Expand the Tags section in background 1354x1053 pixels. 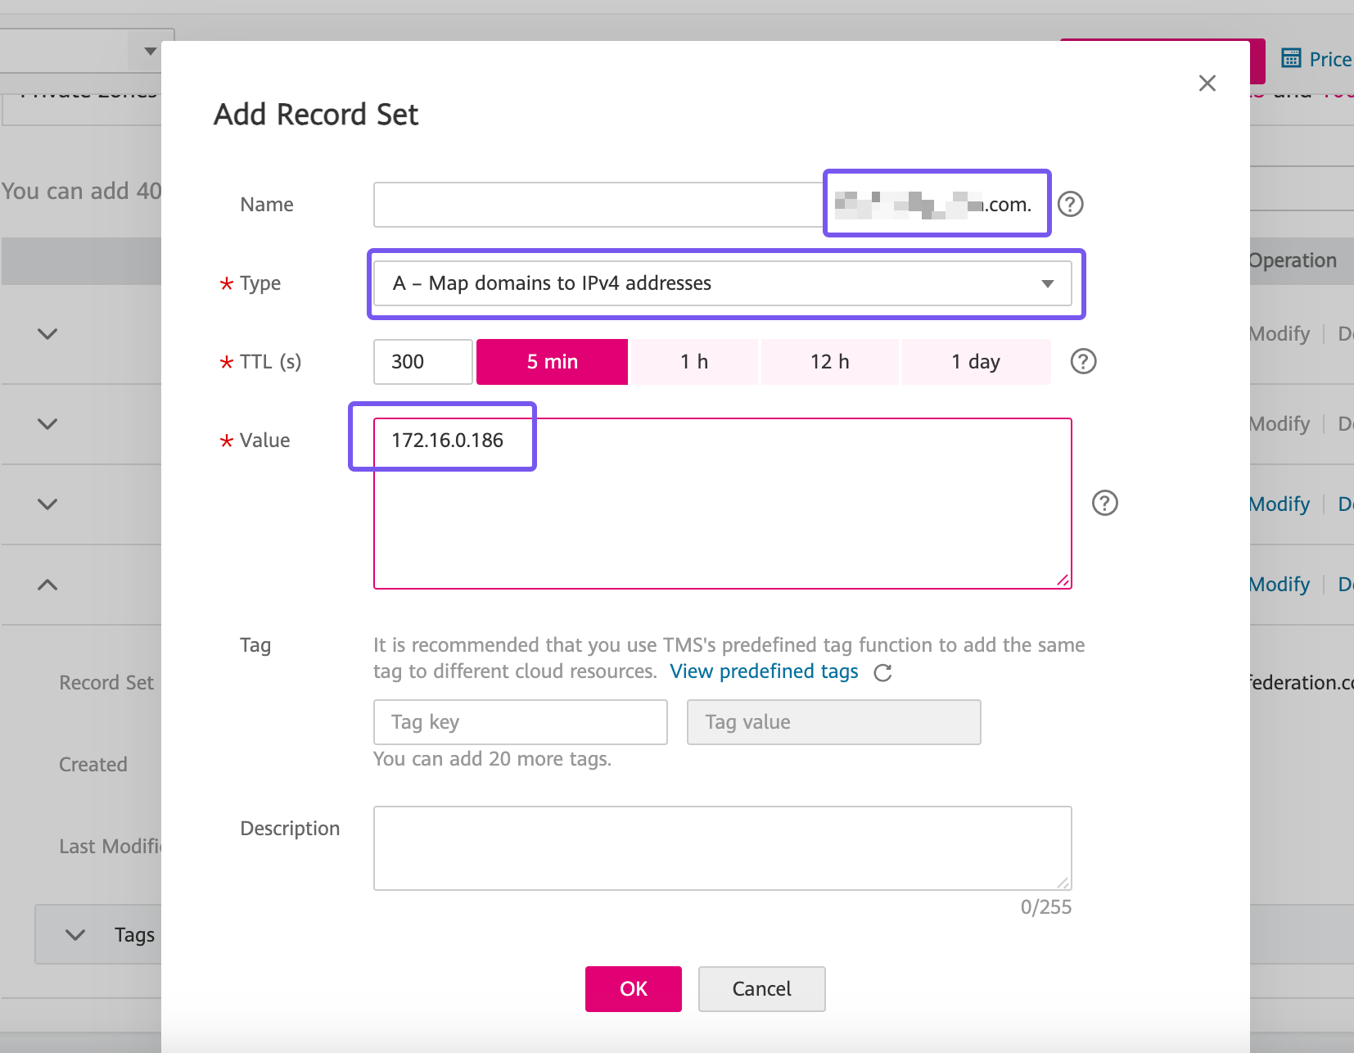pos(75,934)
